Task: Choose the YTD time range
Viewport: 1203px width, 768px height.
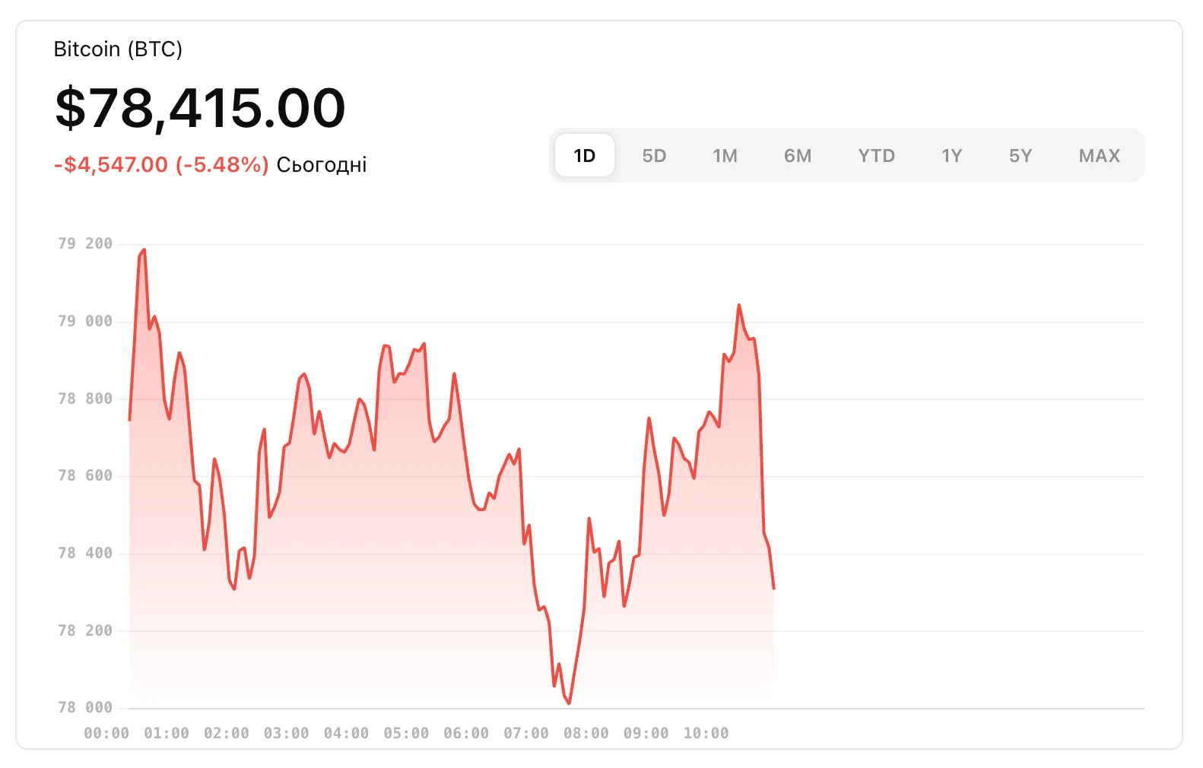Action: (x=876, y=156)
